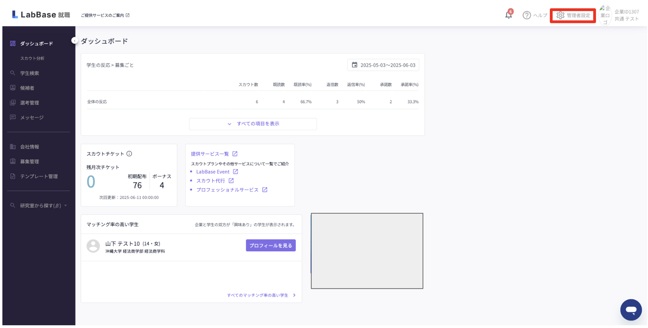
Task: Expand すべての項目を表示
Action: pyautogui.click(x=253, y=124)
